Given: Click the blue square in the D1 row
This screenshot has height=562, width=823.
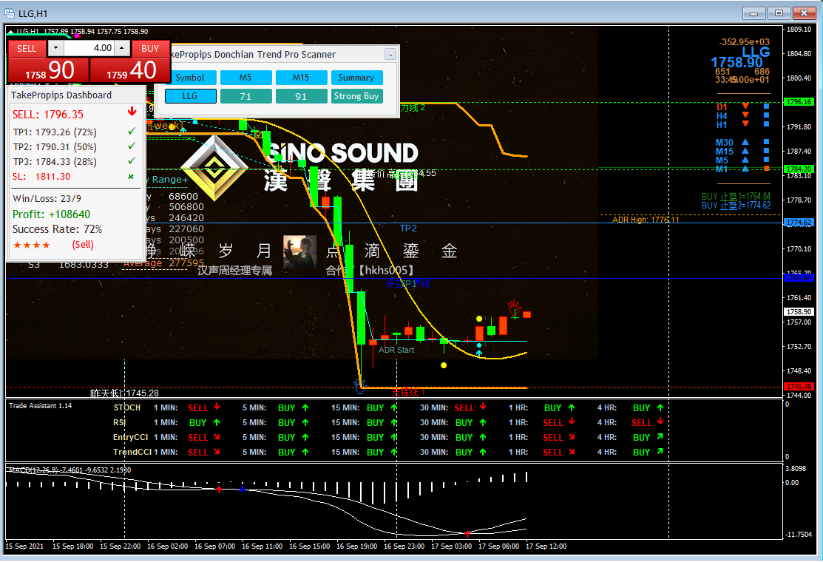Looking at the screenshot, I should [766, 106].
